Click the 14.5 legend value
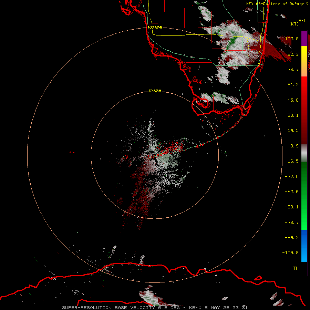 (293, 131)
